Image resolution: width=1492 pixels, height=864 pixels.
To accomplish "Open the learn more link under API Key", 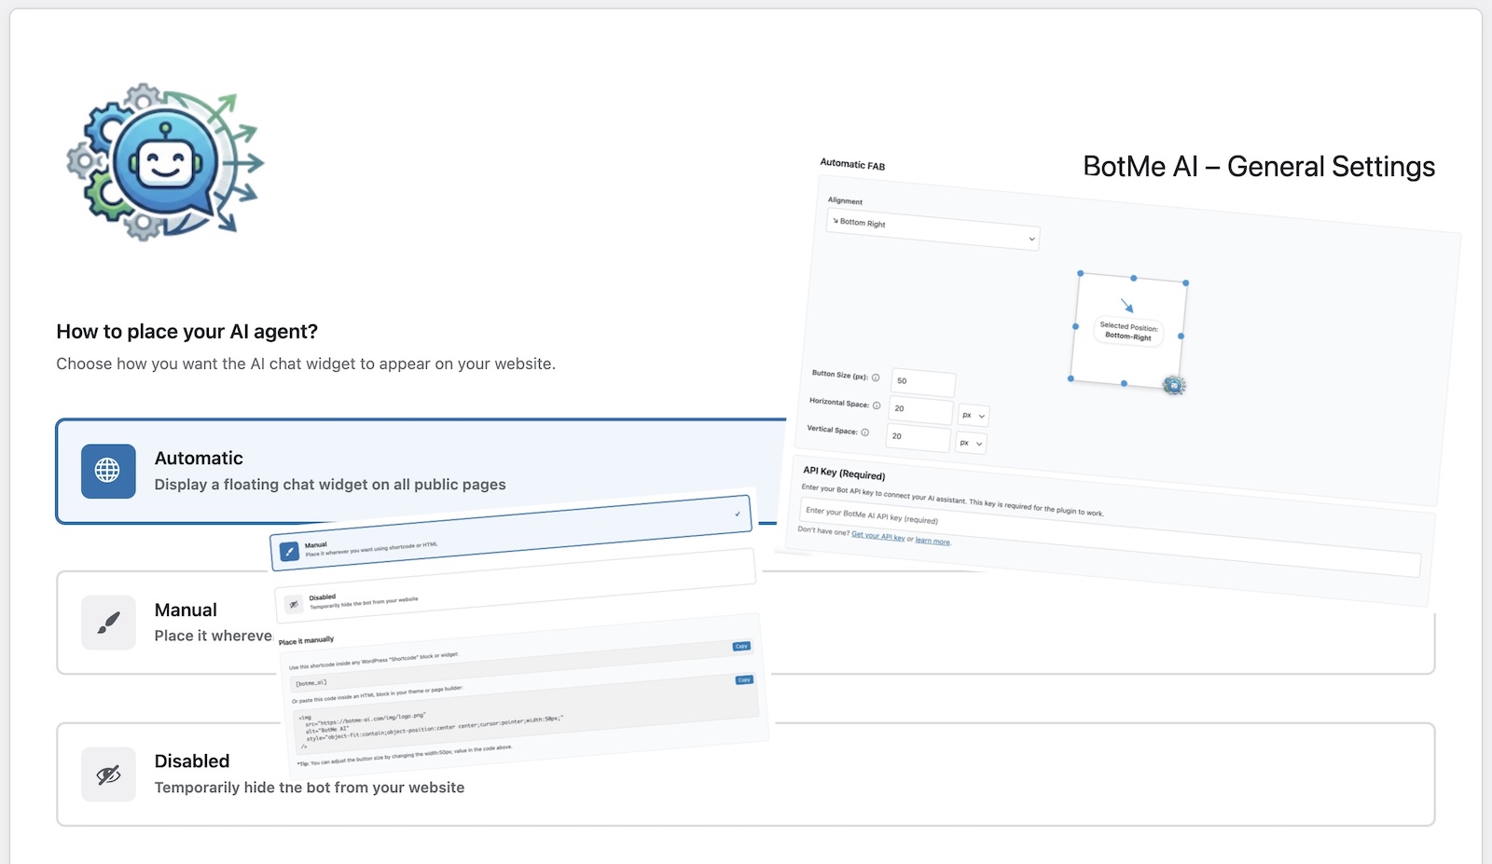I will point(932,541).
